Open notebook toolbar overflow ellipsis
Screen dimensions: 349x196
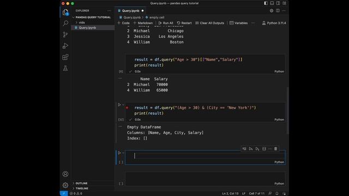[x=253, y=23]
